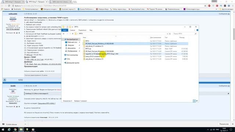The image size is (235, 132).
Task: Refresh the Explorer folder view
Action: click(x=170, y=34)
